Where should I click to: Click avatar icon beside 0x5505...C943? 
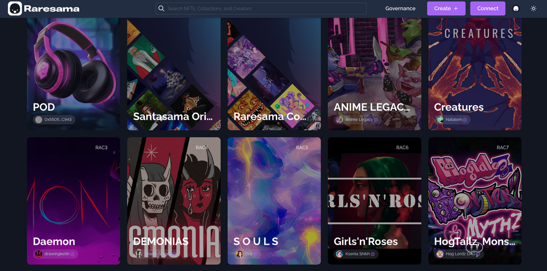pyautogui.click(x=38, y=119)
